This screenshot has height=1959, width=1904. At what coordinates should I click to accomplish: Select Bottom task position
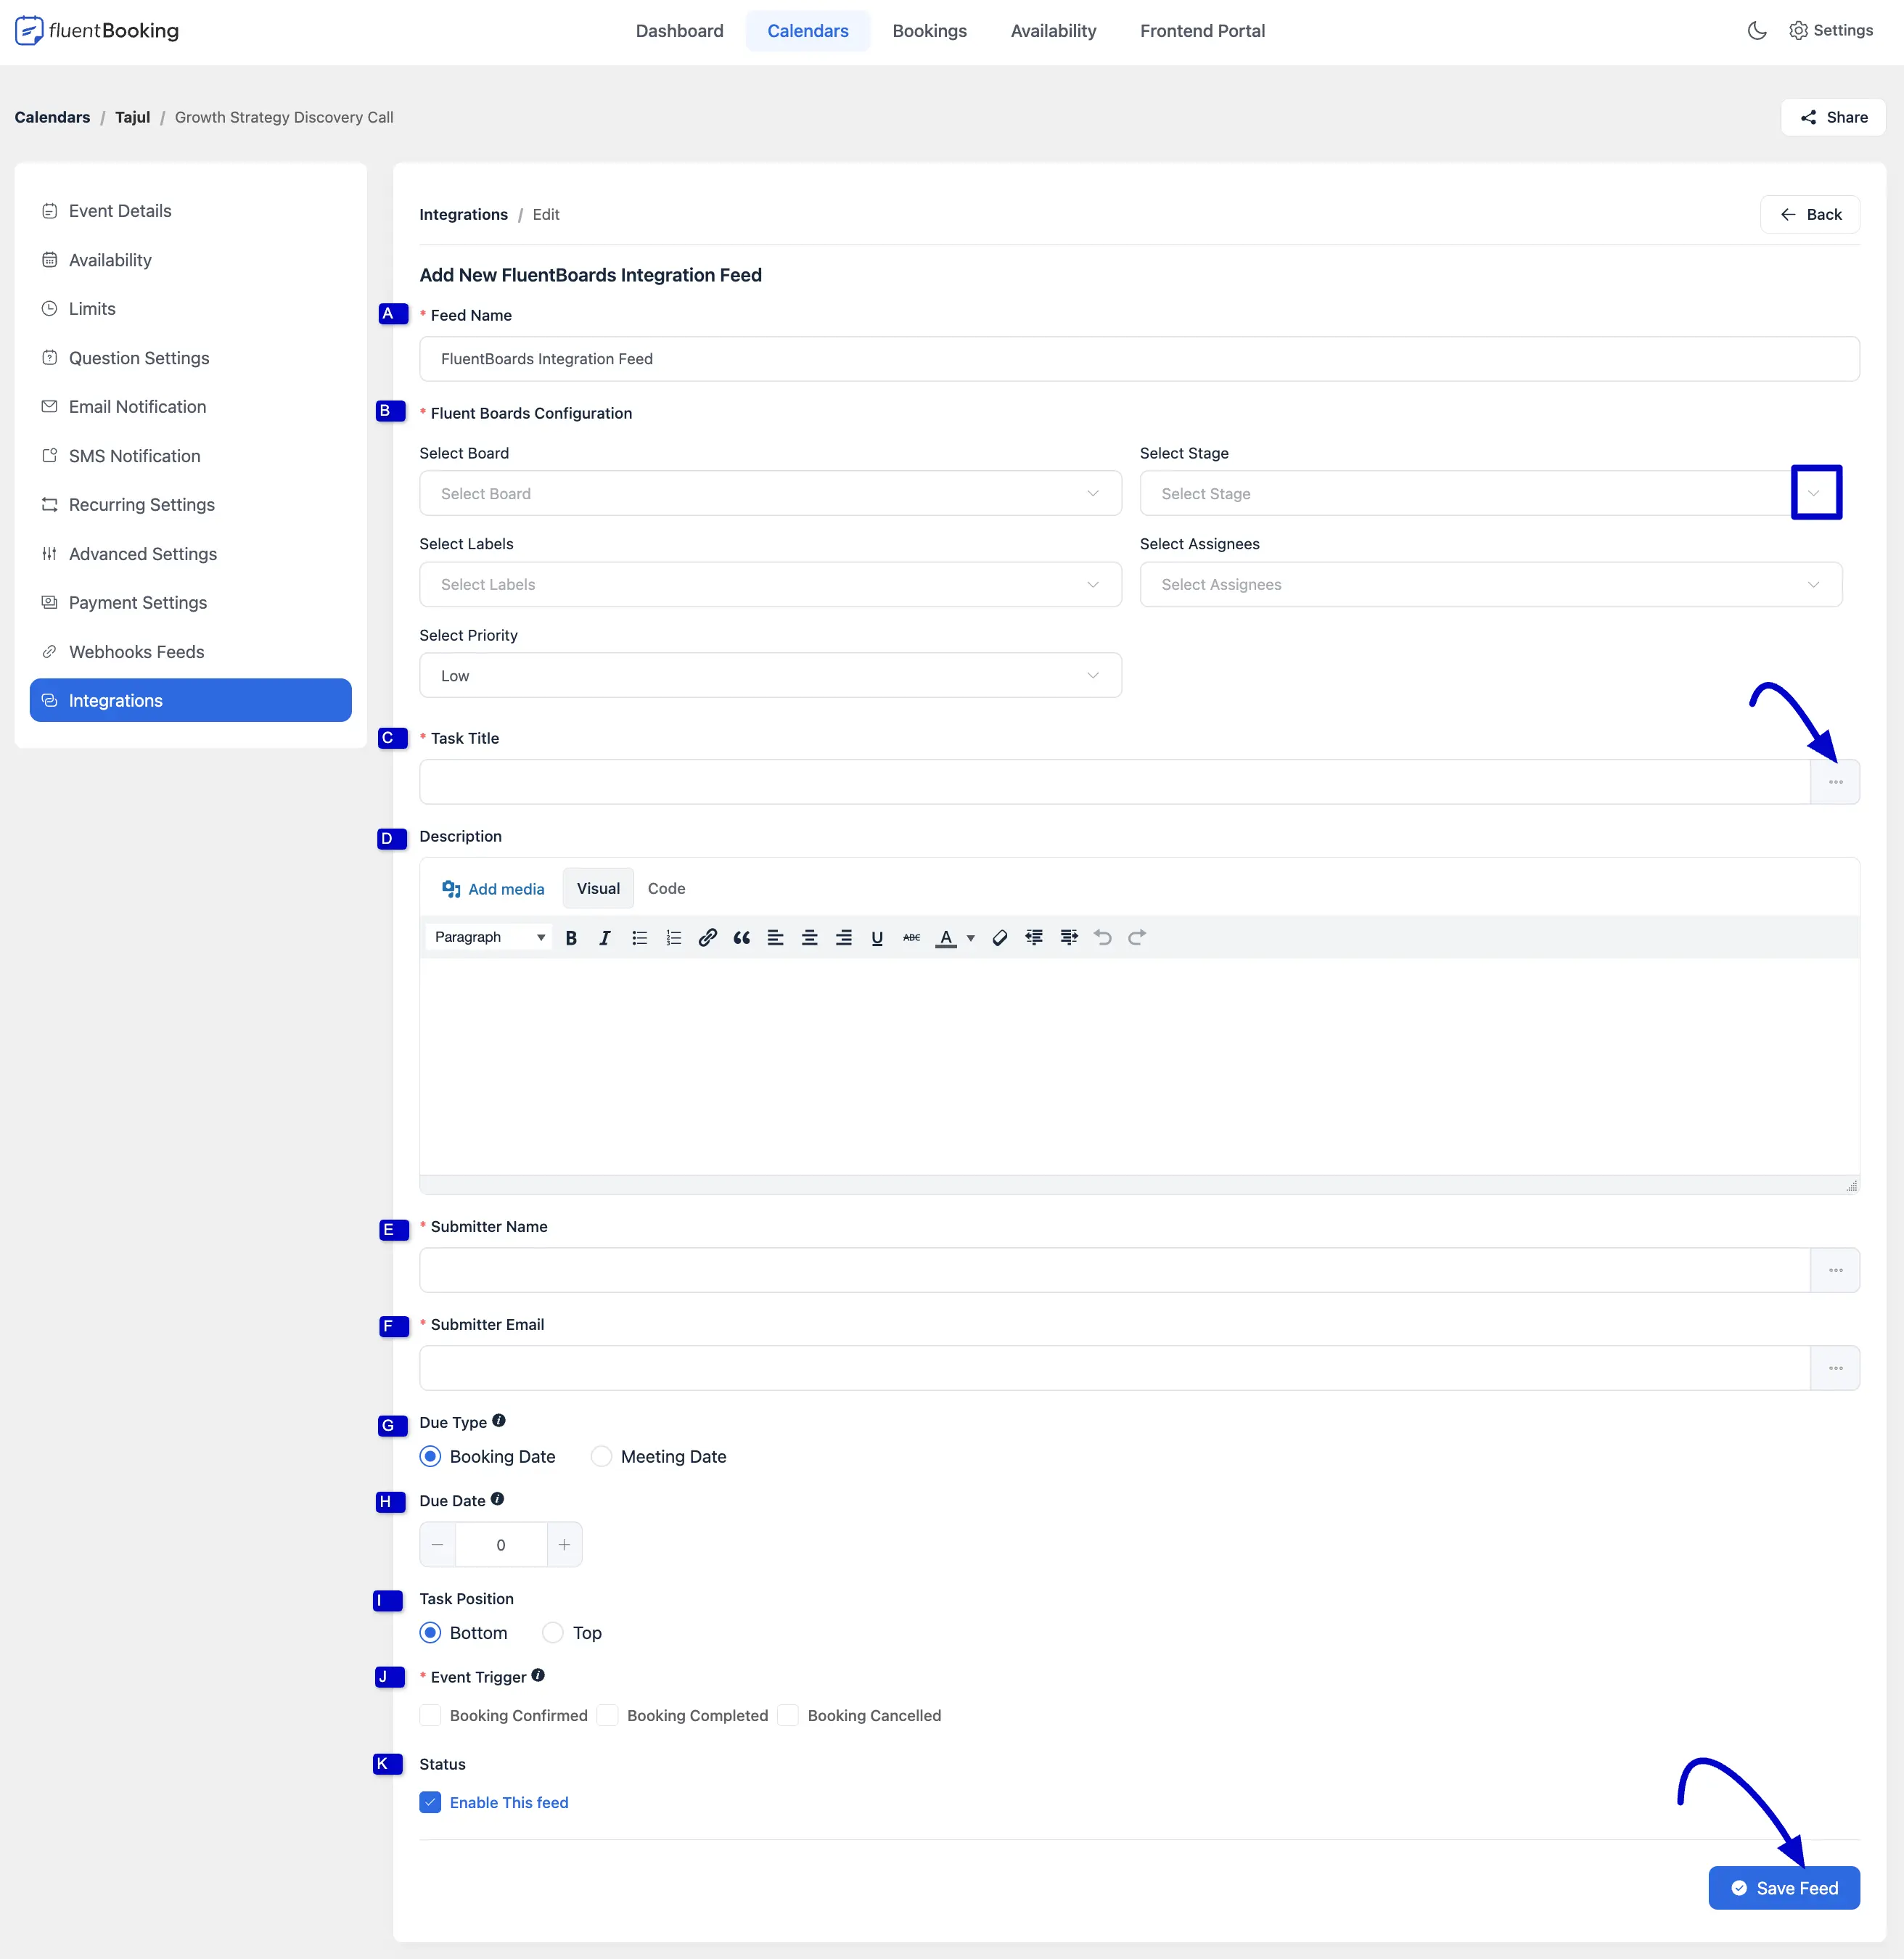[x=430, y=1632]
